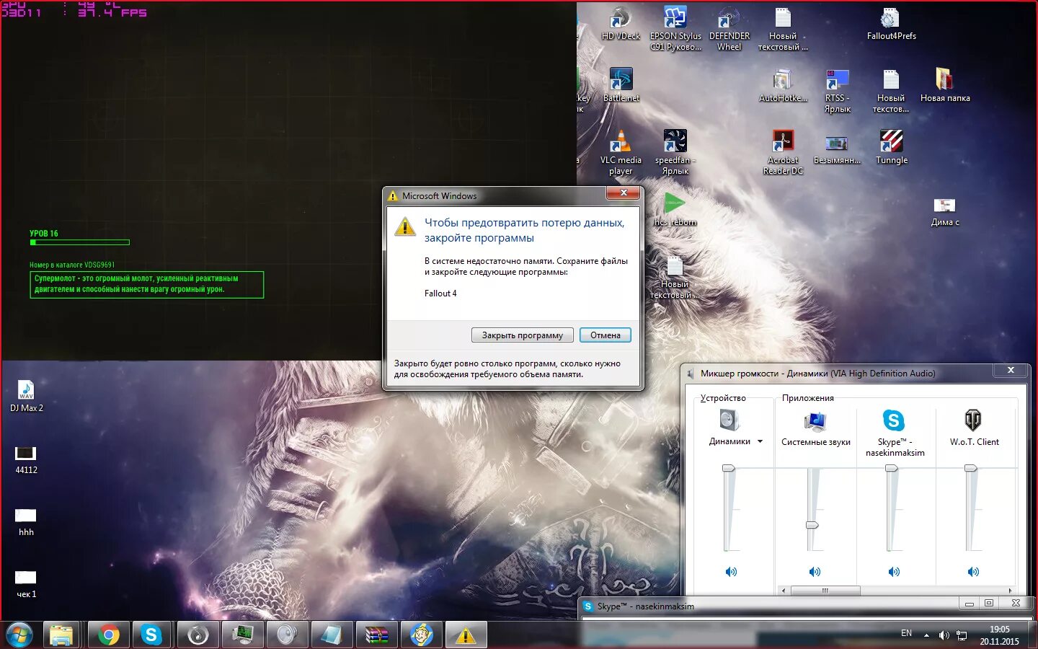This screenshot has height=649, width=1038.
Task: Select the Новая папка folder icon
Action: tap(945, 85)
